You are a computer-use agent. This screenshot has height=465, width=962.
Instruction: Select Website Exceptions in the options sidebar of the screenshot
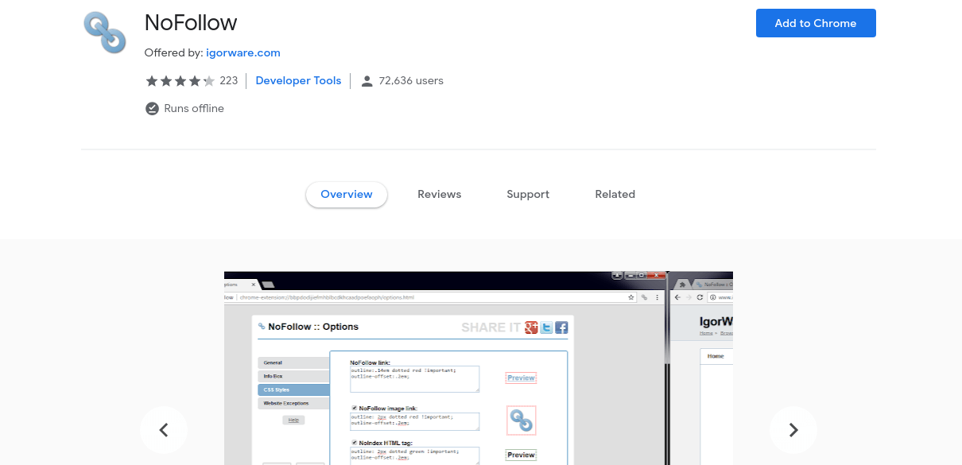coord(293,404)
